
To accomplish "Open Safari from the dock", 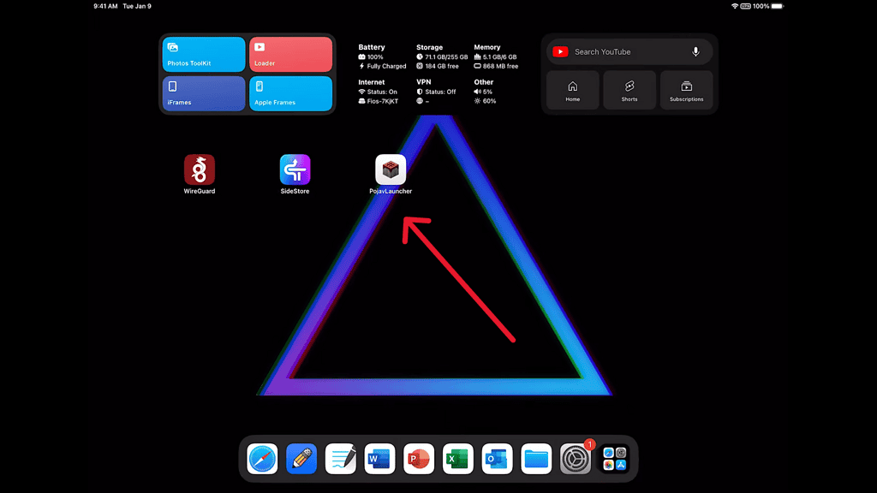I will tap(262, 459).
